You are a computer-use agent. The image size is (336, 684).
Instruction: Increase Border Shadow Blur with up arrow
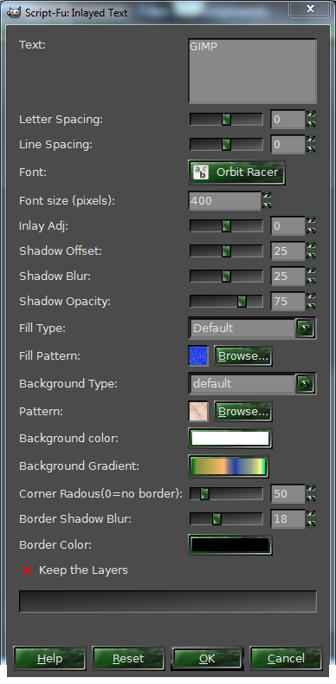(311, 514)
